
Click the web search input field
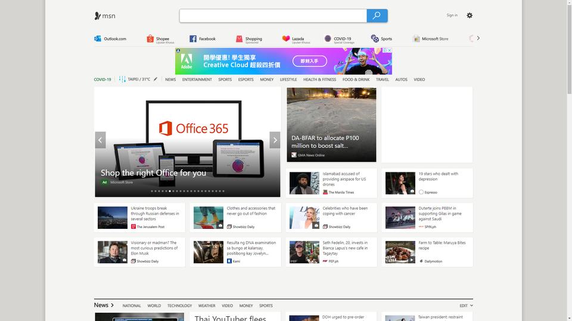[x=273, y=15]
